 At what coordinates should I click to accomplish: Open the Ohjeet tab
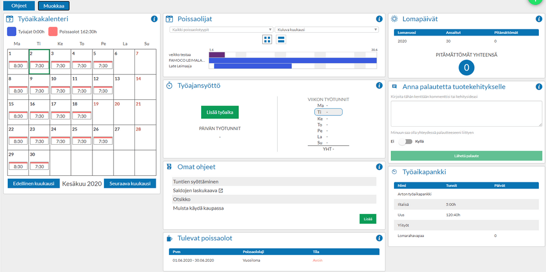(x=19, y=5)
